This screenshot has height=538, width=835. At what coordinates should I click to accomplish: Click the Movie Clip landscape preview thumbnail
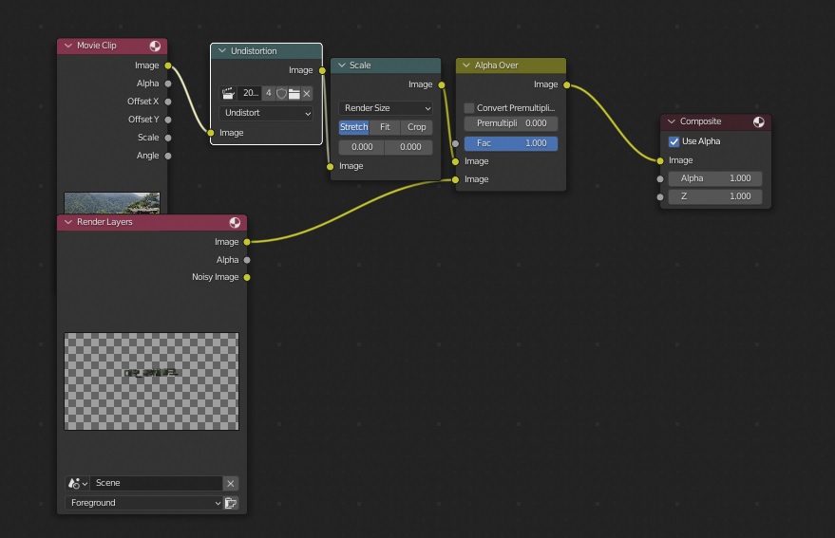tap(112, 203)
